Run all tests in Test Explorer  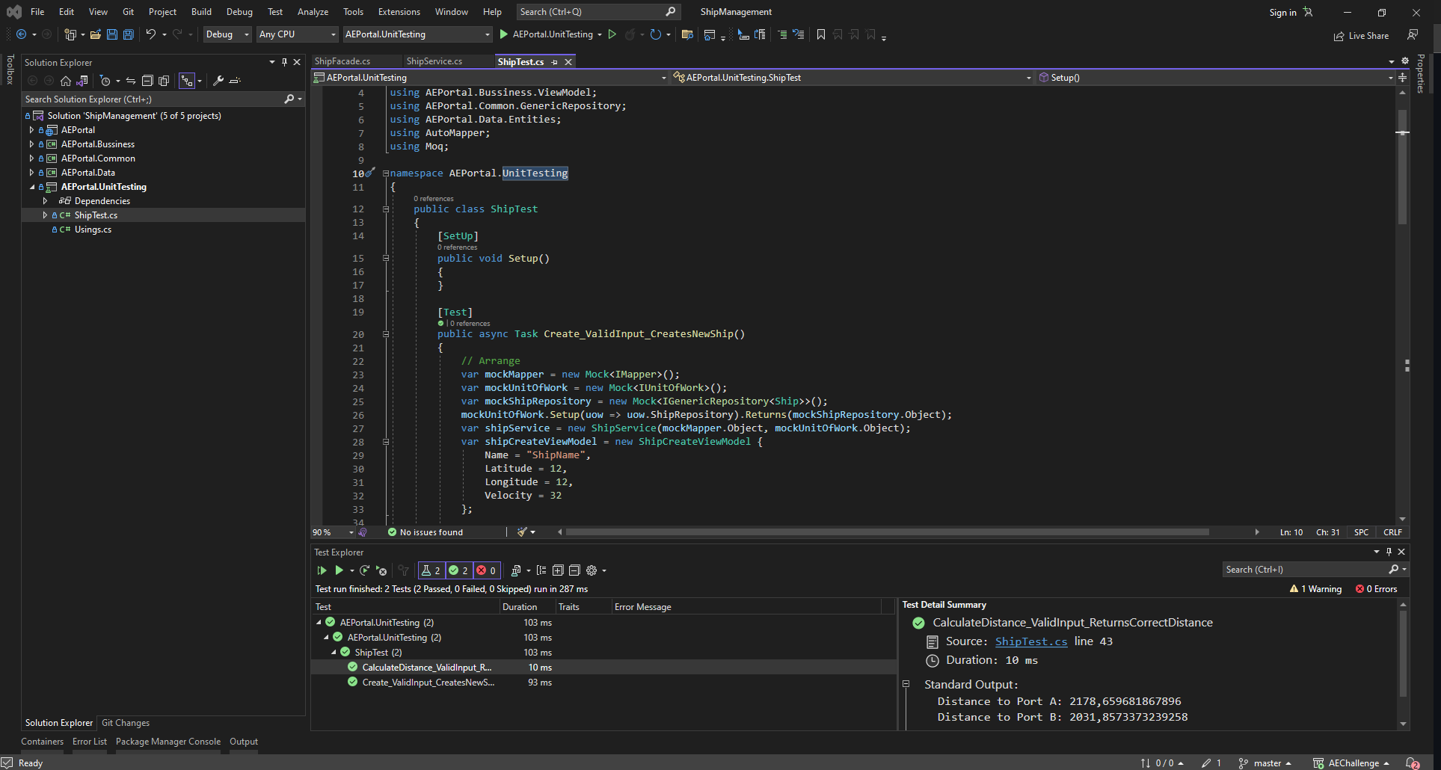[x=322, y=570]
